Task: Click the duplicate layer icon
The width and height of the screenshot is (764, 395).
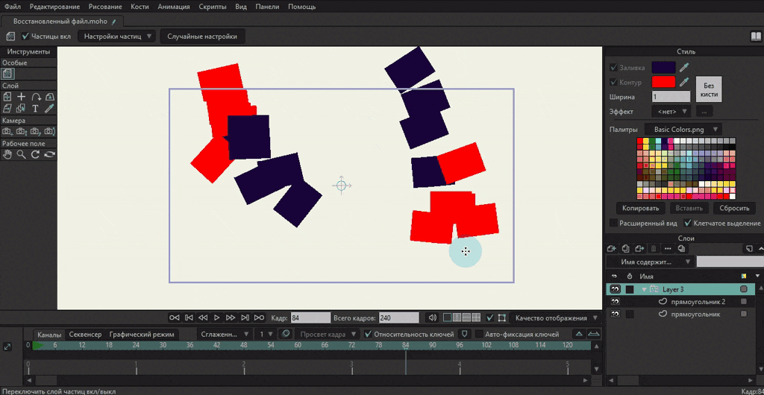Action: pos(626,249)
